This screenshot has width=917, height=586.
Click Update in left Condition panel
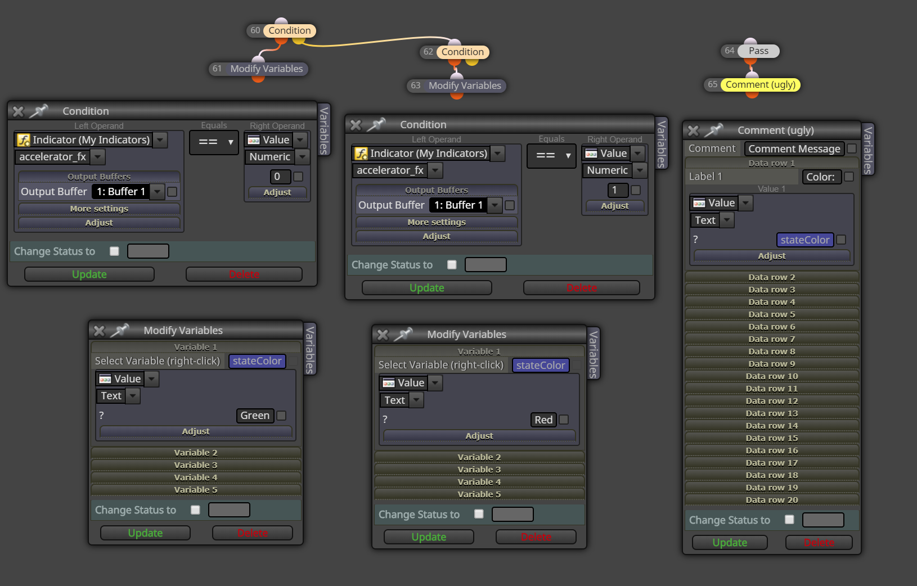pos(89,274)
